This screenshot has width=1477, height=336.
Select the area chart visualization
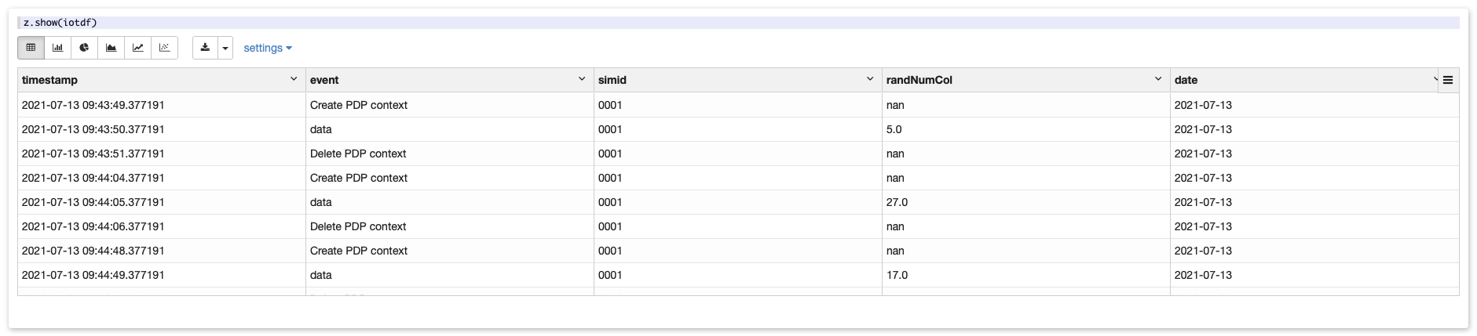click(111, 48)
